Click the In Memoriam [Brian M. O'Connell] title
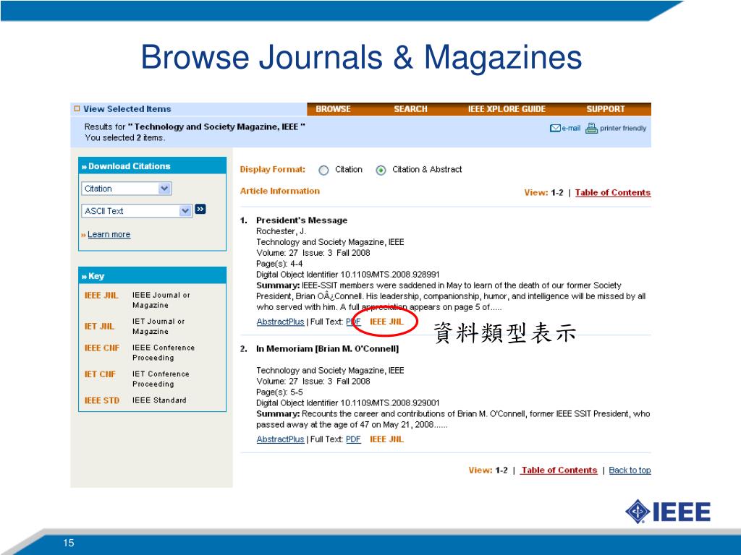 [x=328, y=349]
